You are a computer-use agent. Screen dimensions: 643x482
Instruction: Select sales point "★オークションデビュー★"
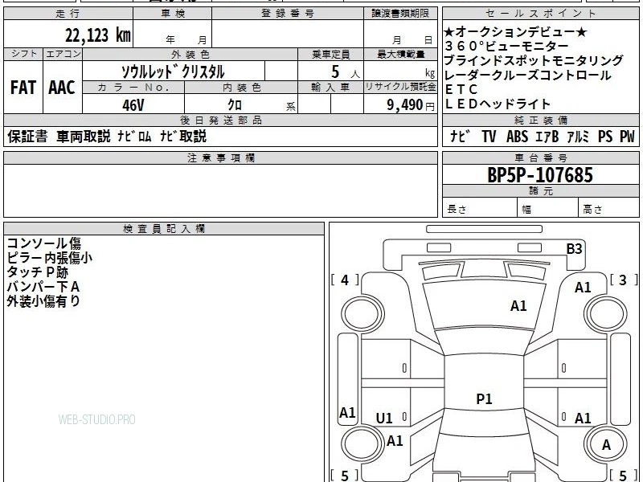[x=515, y=31]
